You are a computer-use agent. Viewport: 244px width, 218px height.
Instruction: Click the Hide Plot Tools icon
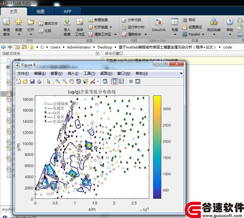tap(131, 81)
